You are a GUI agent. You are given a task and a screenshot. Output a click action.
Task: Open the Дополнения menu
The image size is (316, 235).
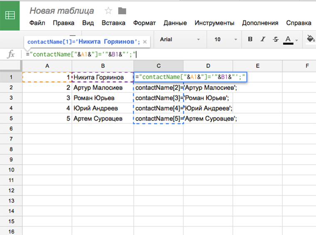[260, 23]
